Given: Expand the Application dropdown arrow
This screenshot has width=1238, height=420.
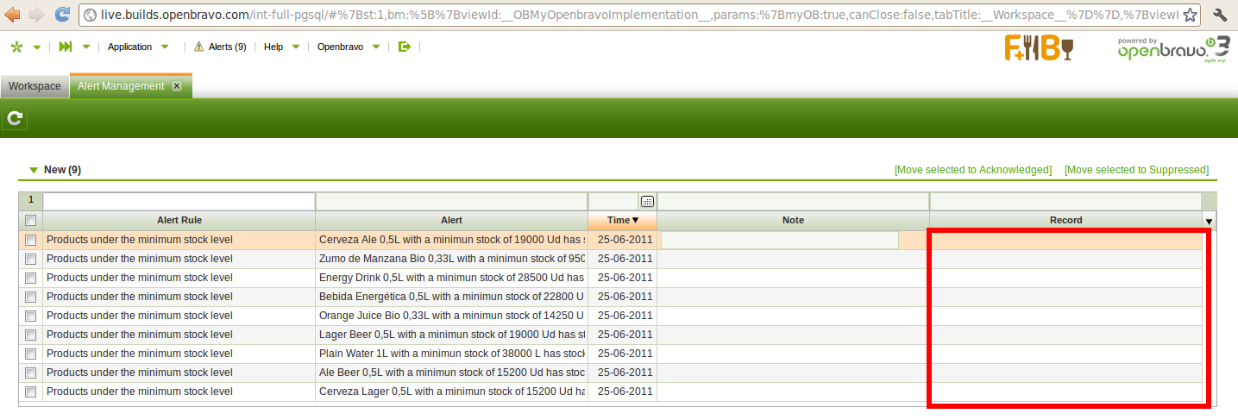Looking at the screenshot, I should 165,47.
